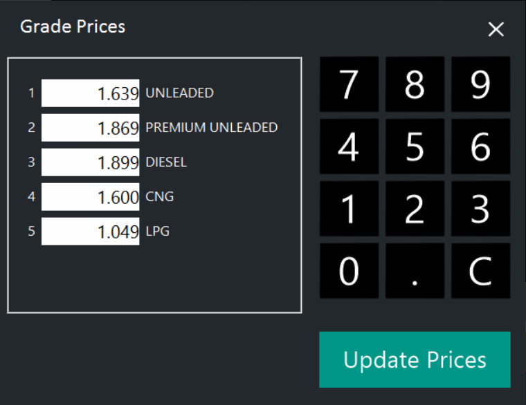Click the PREMIUM UNLEADED grade label

click(212, 128)
